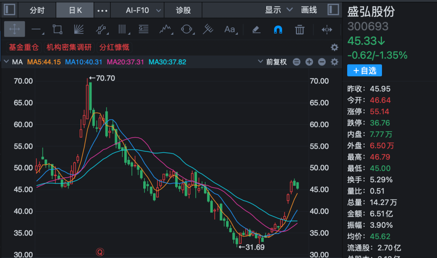
Task: Select the pitchfork measuring tool
Action: pyautogui.click(x=208, y=29)
